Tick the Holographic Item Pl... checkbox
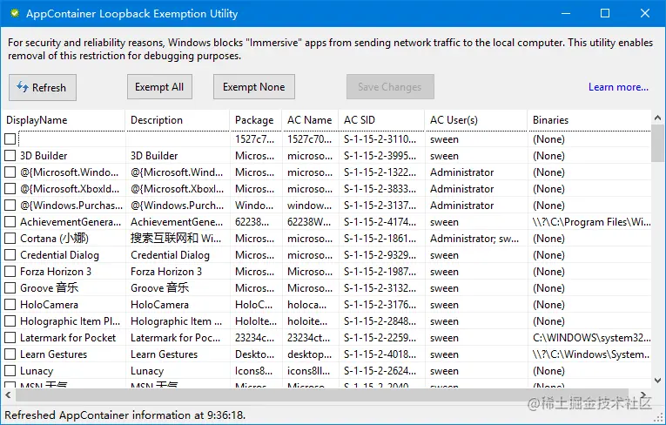 10,321
